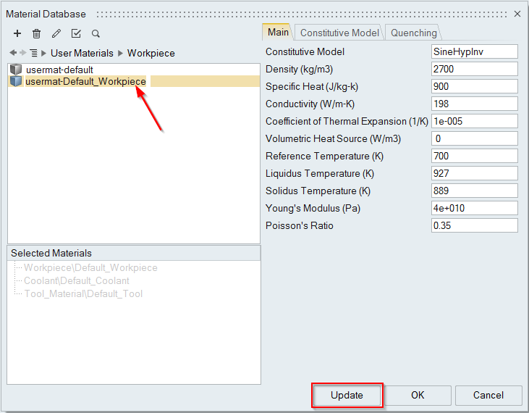This screenshot has height=413, width=529.
Task: Select usermat-default in the material list
Action: (x=59, y=70)
